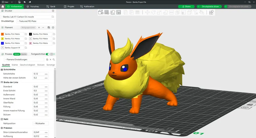Image resolution: width=256 pixels, height=138 pixels.
Task: Open filament 1 Bambu PLA Matte selector
Action: 14,34
